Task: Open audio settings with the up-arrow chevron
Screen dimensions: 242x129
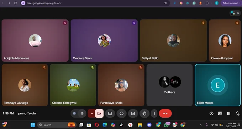Action: [92, 113]
